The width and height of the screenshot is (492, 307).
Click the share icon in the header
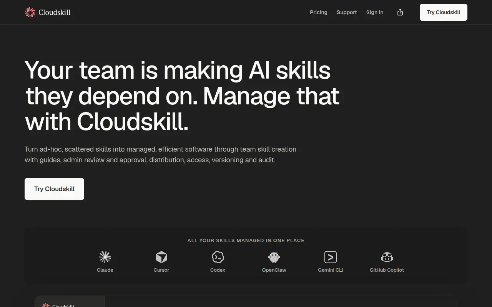(400, 12)
